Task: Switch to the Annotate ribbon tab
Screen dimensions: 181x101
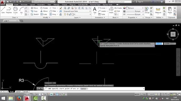Action: (x=24, y=5)
